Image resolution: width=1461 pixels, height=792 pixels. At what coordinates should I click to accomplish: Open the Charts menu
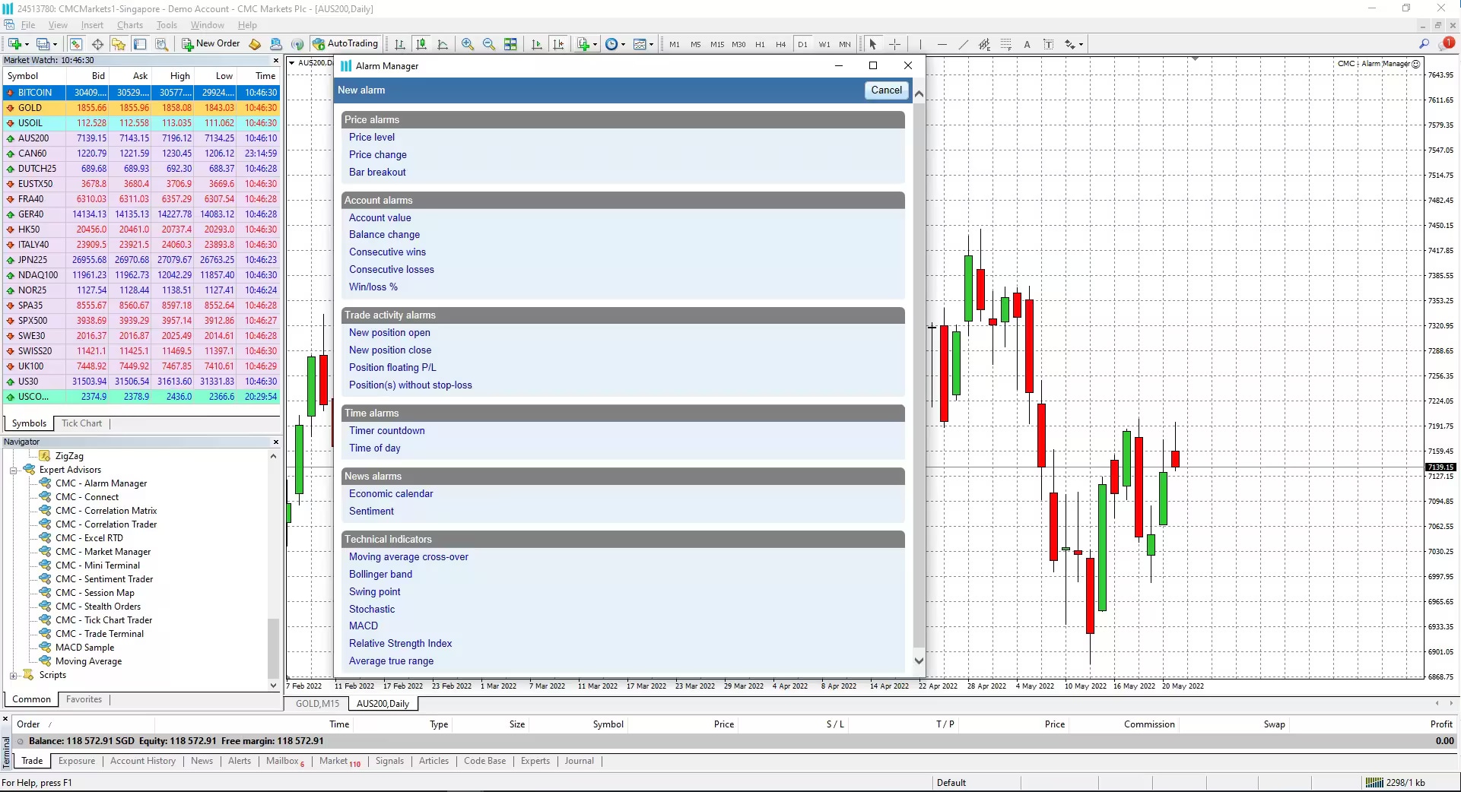point(129,25)
